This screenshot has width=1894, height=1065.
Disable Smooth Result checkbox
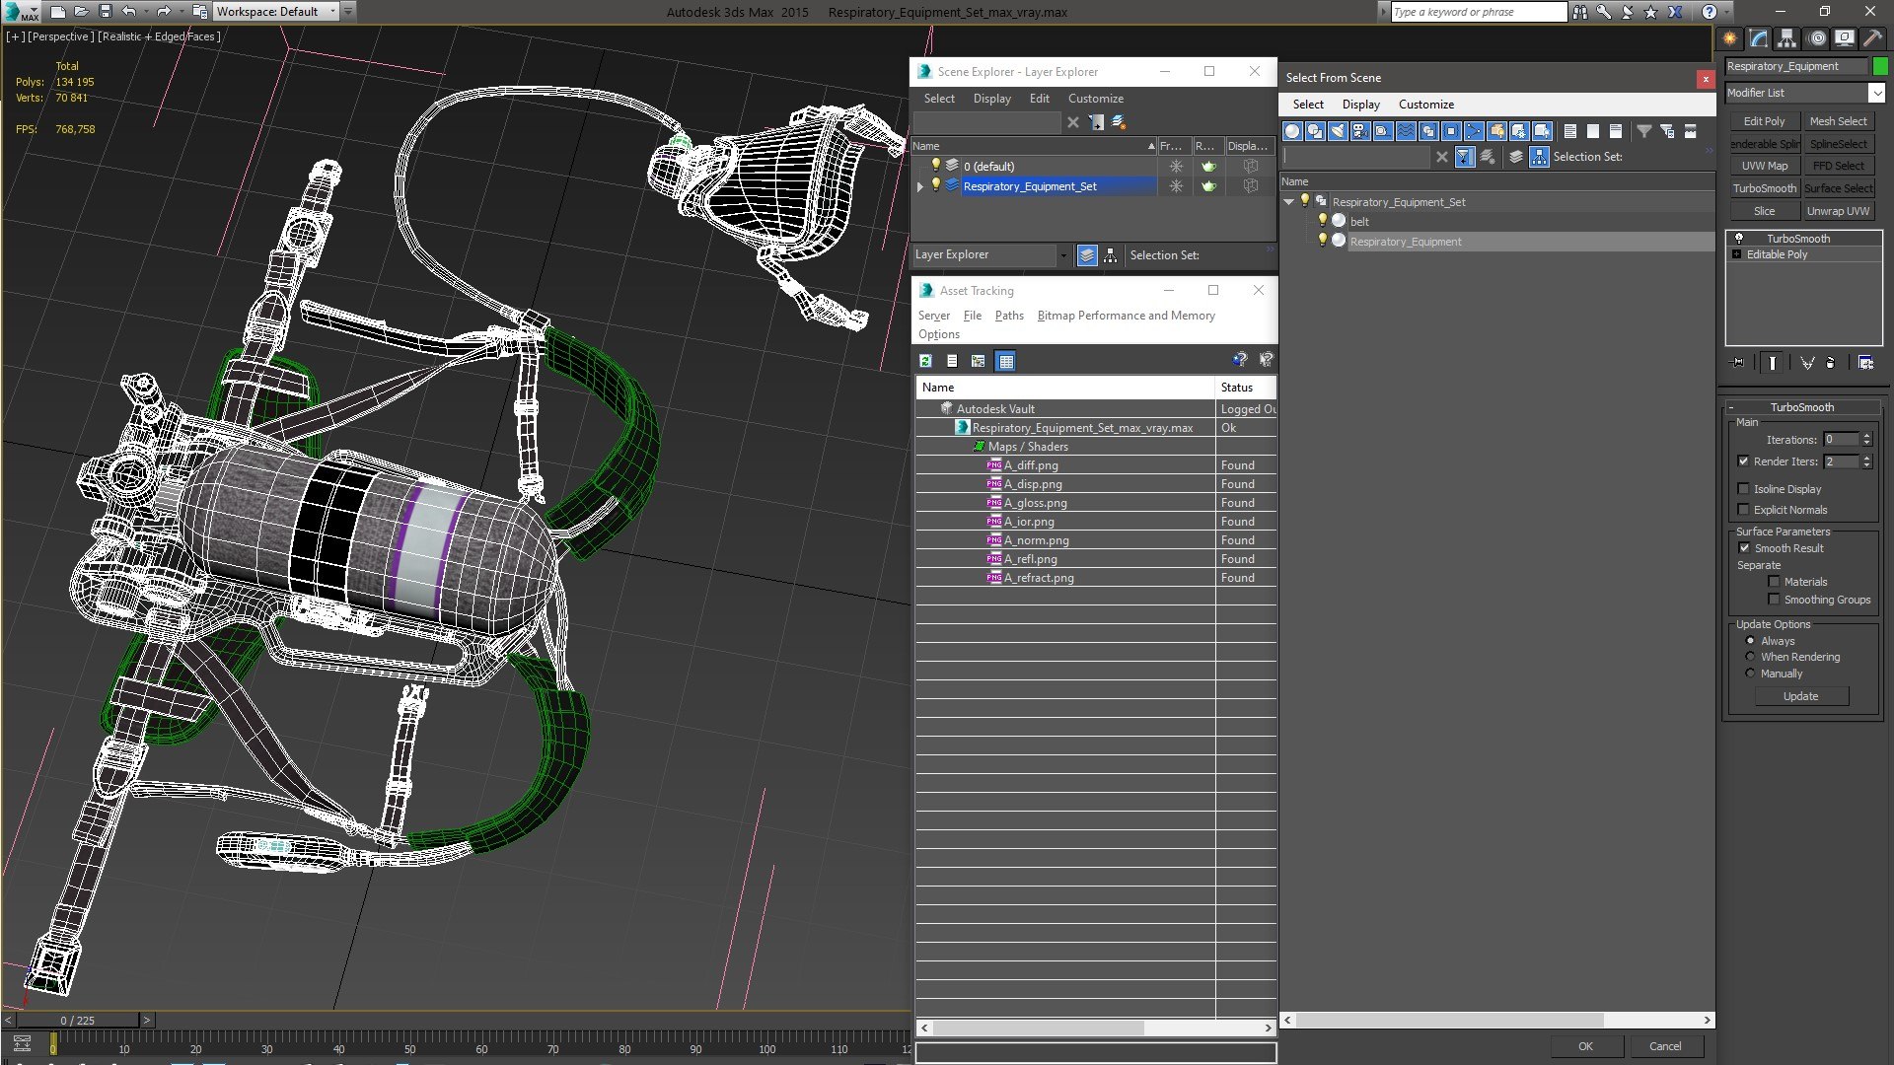[x=1744, y=548]
